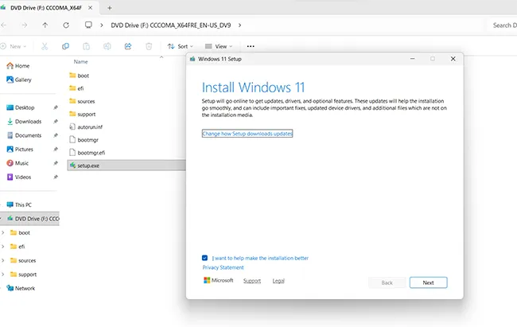This screenshot has height=327, width=517.
Task: Click the Rename icon in Explorer toolbar
Action: (107, 46)
